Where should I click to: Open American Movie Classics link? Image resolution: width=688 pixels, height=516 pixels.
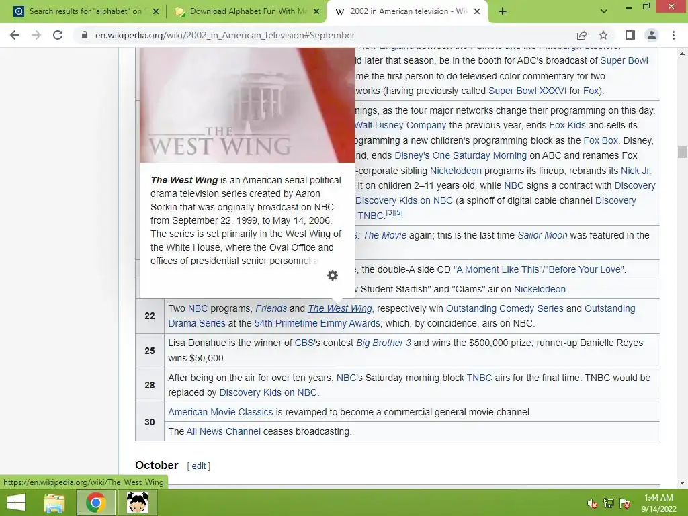220,412
